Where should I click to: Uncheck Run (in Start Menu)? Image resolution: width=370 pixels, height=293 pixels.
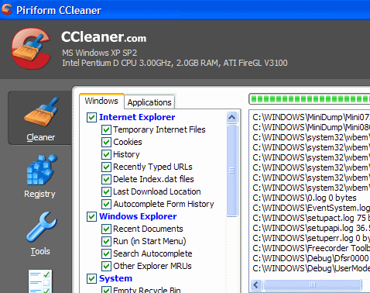(106, 241)
